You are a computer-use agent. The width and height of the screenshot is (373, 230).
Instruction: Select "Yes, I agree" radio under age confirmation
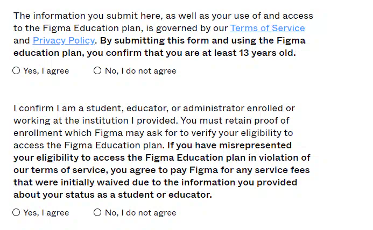16,70
